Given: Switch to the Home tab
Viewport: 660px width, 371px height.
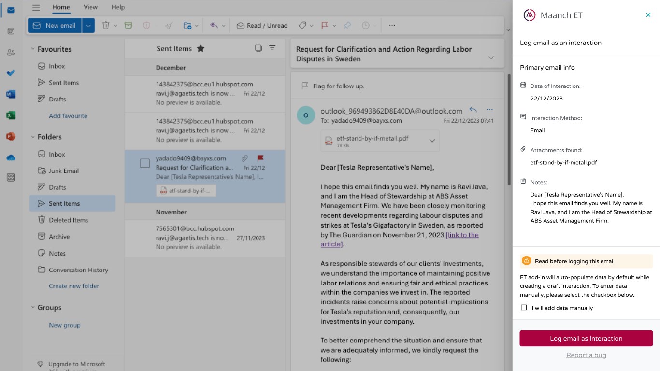Looking at the screenshot, I should point(61,7).
